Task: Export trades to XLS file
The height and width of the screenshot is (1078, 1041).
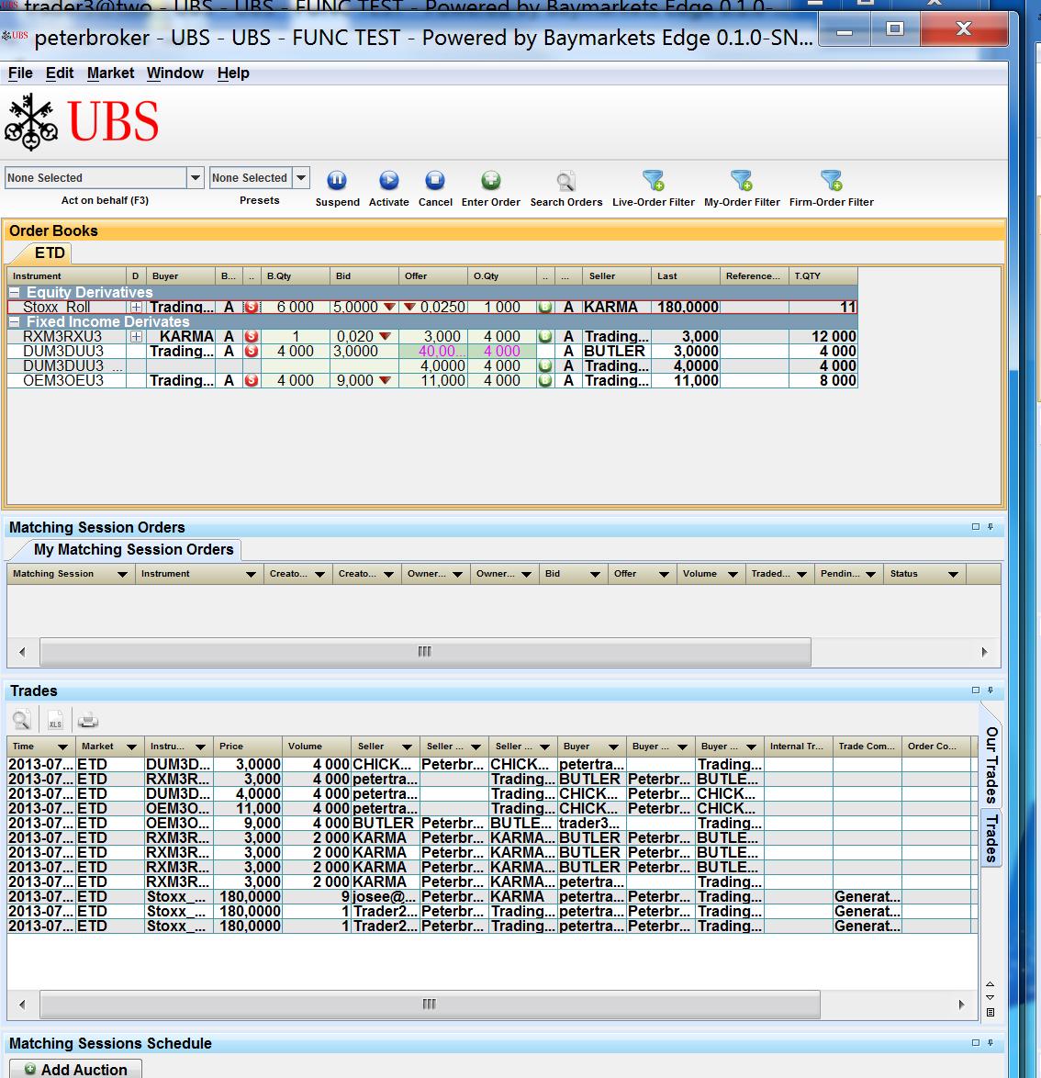Action: click(x=55, y=720)
